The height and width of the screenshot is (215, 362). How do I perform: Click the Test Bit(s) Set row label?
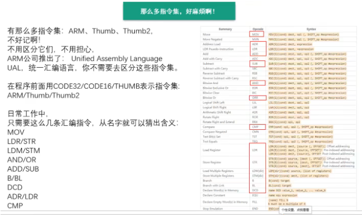click(x=211, y=137)
